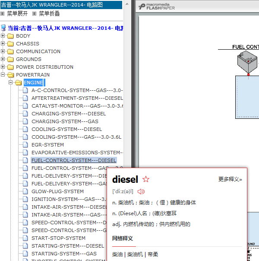
Task: Open IGNITION-SYSTEM---GAS document
Action: click(69, 199)
